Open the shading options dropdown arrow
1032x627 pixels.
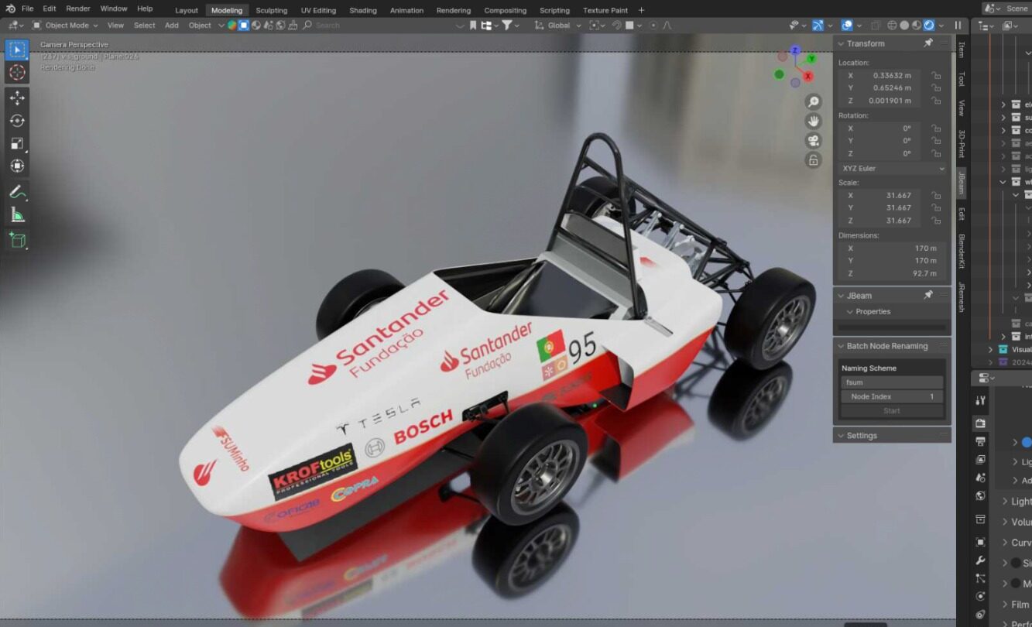coord(941,26)
